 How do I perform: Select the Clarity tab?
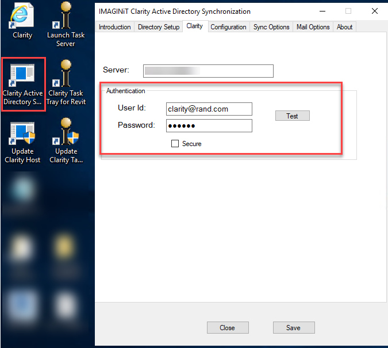point(194,26)
